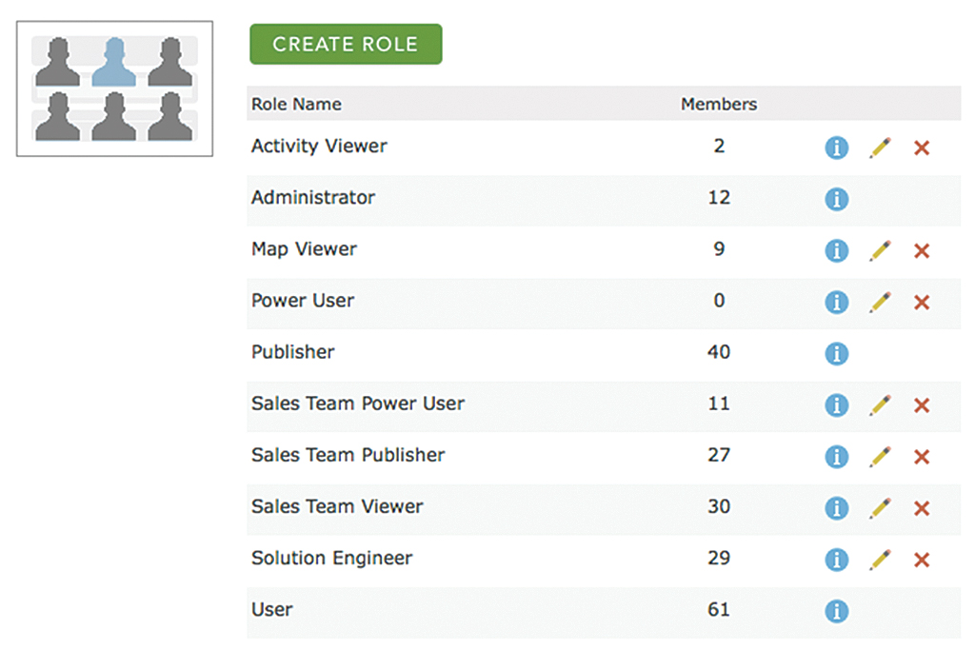
Task: Remove the Sales Team Publisher role
Action: (x=921, y=457)
